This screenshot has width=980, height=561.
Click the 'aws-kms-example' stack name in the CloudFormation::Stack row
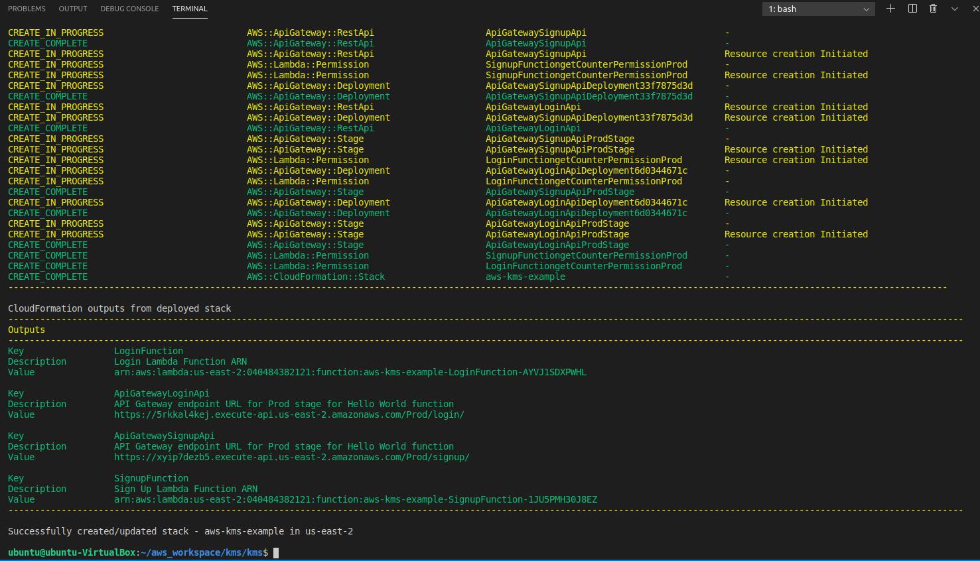point(525,277)
